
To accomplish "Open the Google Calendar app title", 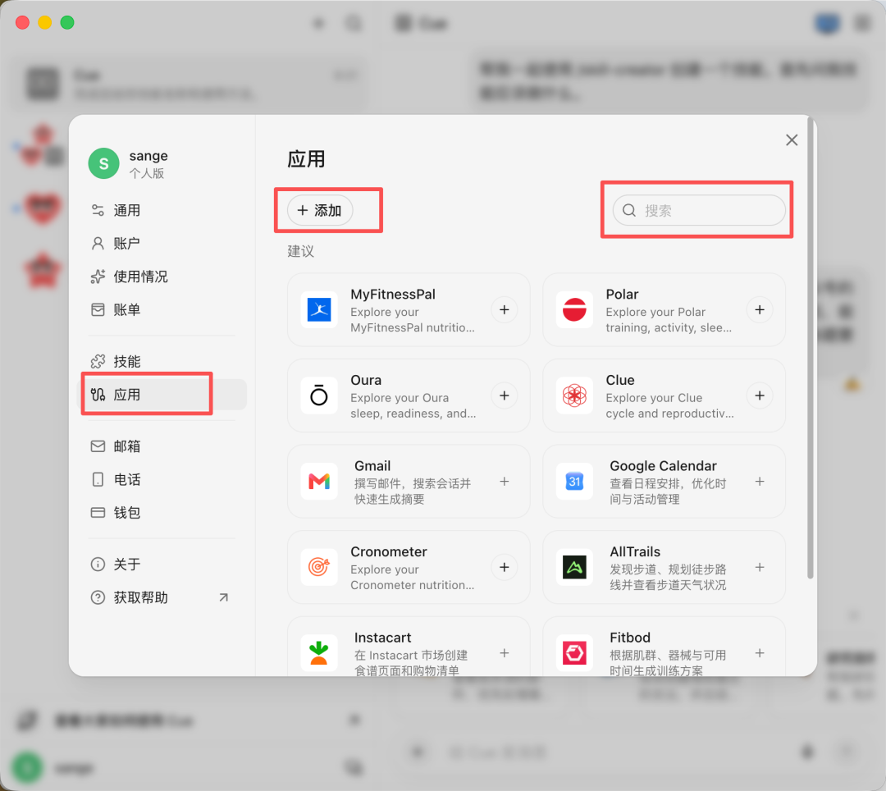I will pyautogui.click(x=663, y=466).
